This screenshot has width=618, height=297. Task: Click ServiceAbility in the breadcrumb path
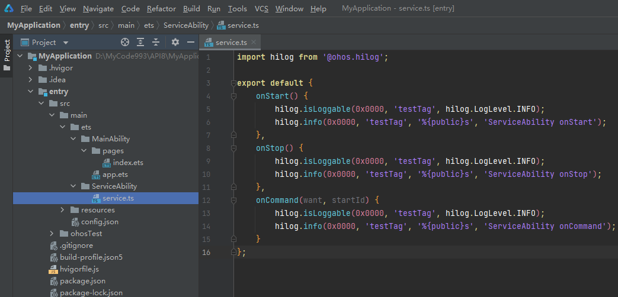185,25
